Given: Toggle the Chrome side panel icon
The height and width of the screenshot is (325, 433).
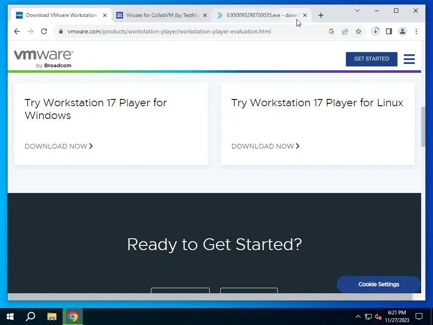Looking at the screenshot, I should [389, 31].
